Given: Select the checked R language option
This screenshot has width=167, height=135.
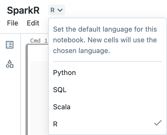Looking at the screenshot, I should click(x=55, y=124).
